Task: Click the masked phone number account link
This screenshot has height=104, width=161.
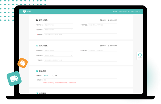Action: (x=134, y=11)
